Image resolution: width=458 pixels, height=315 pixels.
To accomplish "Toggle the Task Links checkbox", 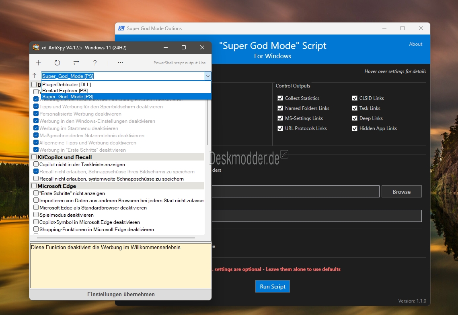I will click(x=355, y=108).
